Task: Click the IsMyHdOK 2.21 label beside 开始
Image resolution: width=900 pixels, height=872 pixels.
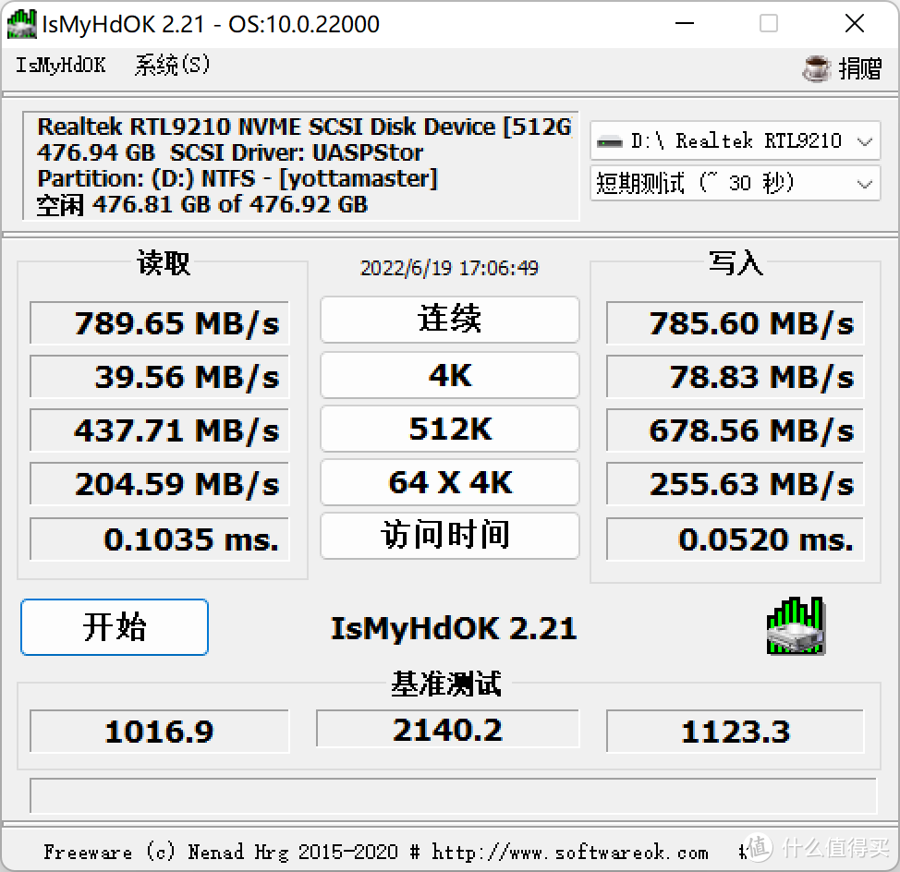Action: 454,628
